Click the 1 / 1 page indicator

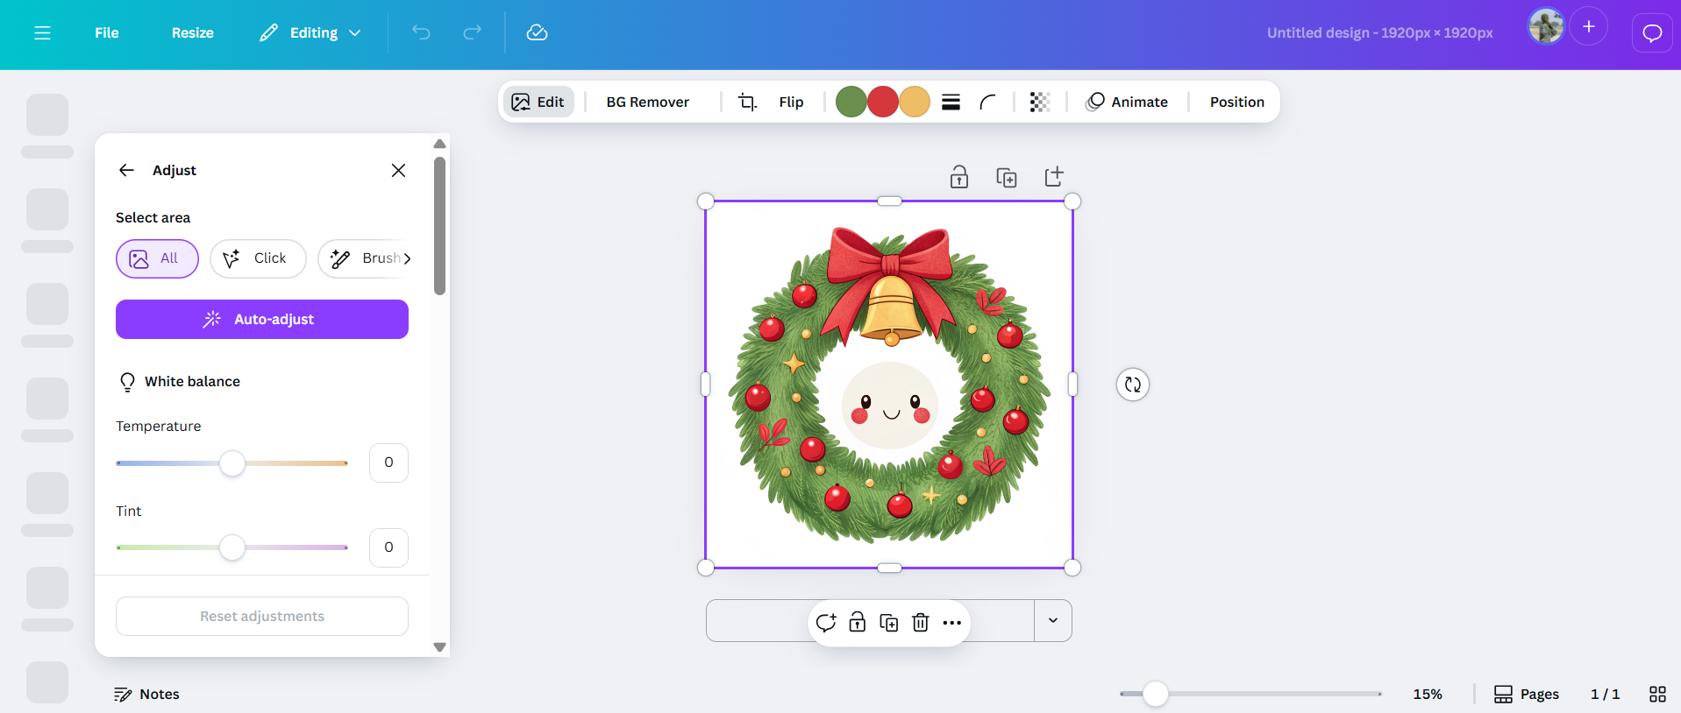[x=1605, y=694]
